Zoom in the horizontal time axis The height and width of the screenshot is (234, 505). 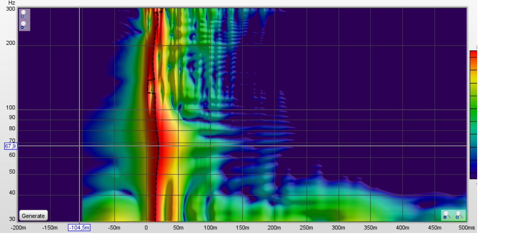tap(459, 215)
